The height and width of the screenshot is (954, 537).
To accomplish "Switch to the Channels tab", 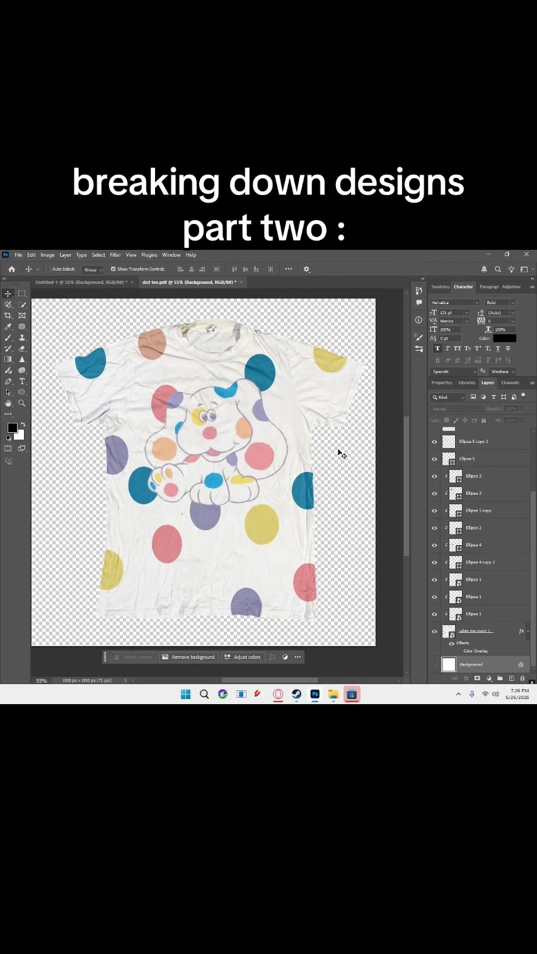I will [510, 382].
